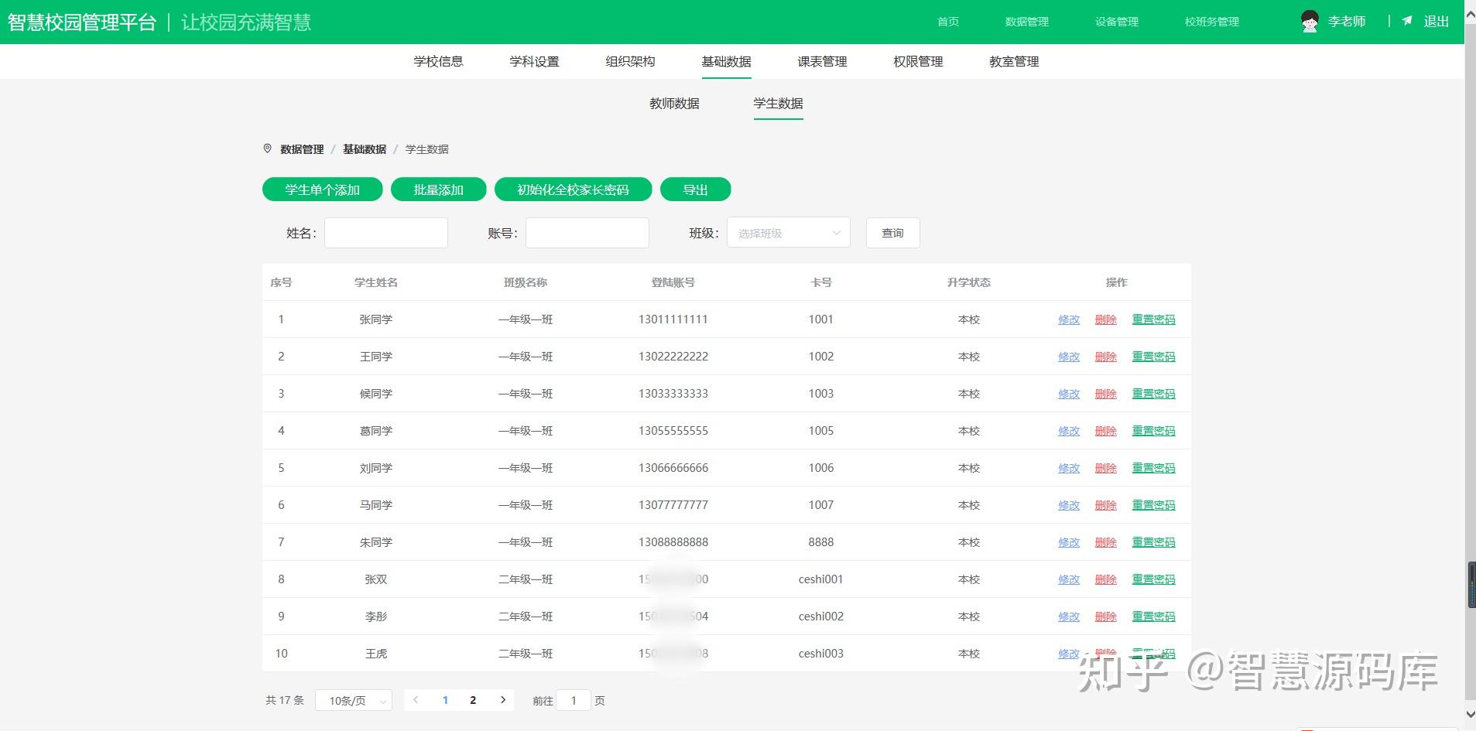The width and height of the screenshot is (1476, 731).
Task: Select the 基础数据 tab
Action: (726, 61)
